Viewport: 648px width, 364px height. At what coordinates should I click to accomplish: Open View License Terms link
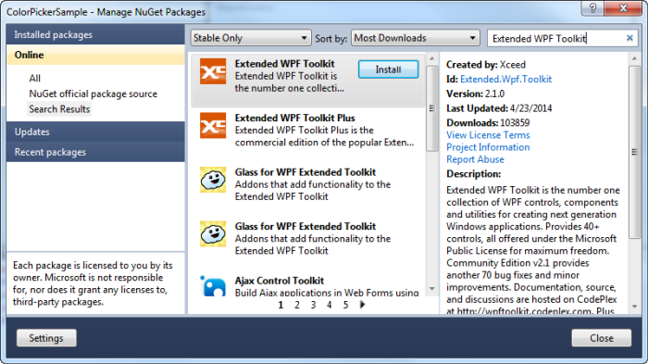click(x=488, y=135)
